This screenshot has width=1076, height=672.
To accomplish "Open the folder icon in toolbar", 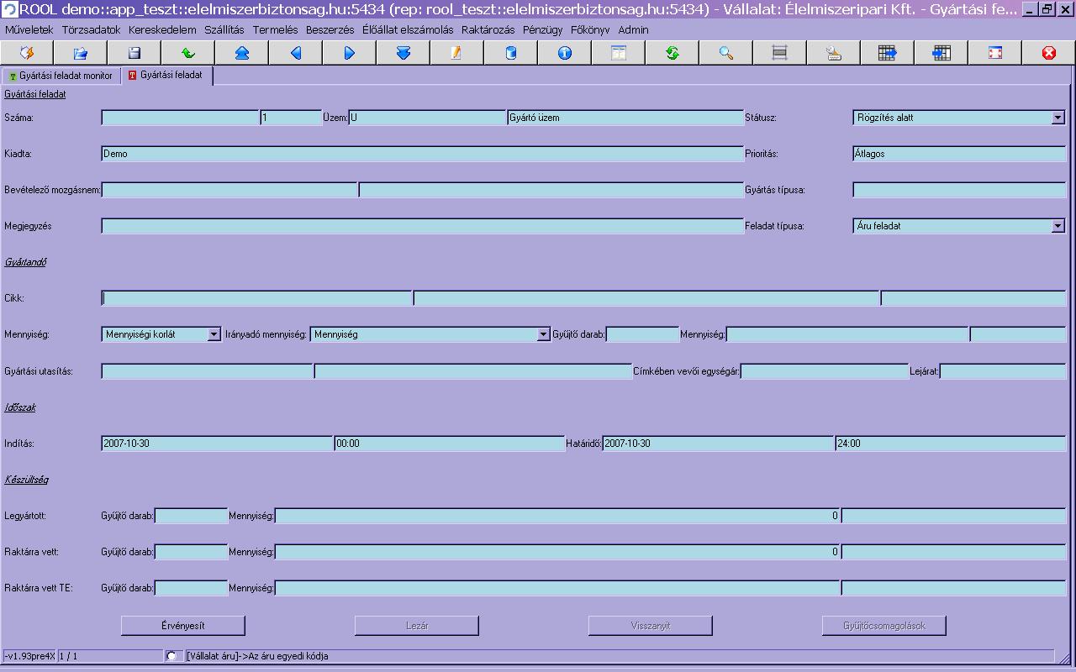I will point(81,53).
